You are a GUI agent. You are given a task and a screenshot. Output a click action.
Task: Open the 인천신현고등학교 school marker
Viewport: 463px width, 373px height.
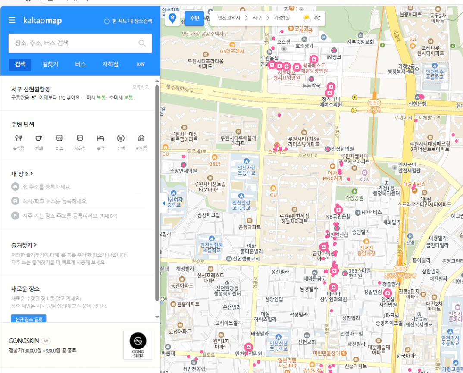pyautogui.click(x=241, y=196)
